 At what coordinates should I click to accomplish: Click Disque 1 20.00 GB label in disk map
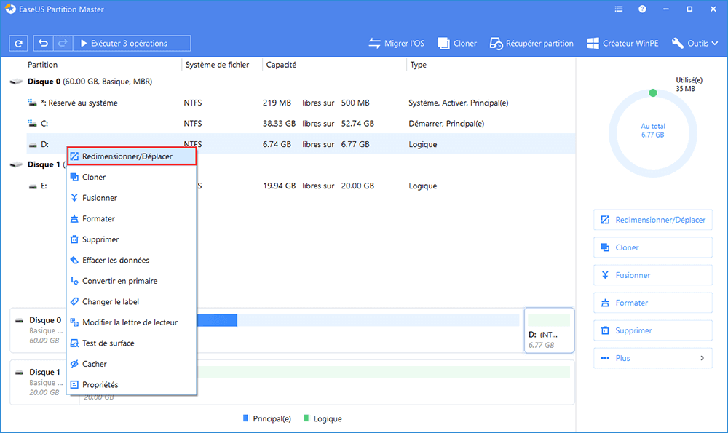[44, 382]
